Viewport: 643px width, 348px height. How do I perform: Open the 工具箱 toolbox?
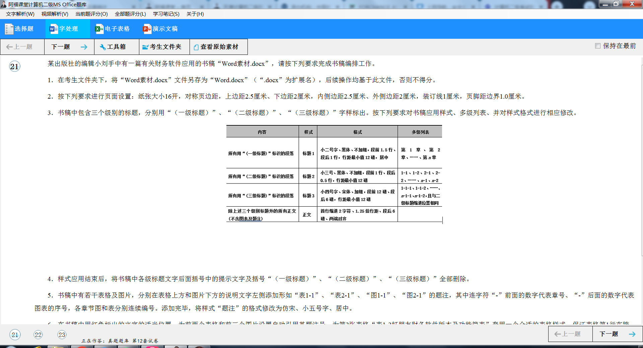pyautogui.click(x=113, y=47)
